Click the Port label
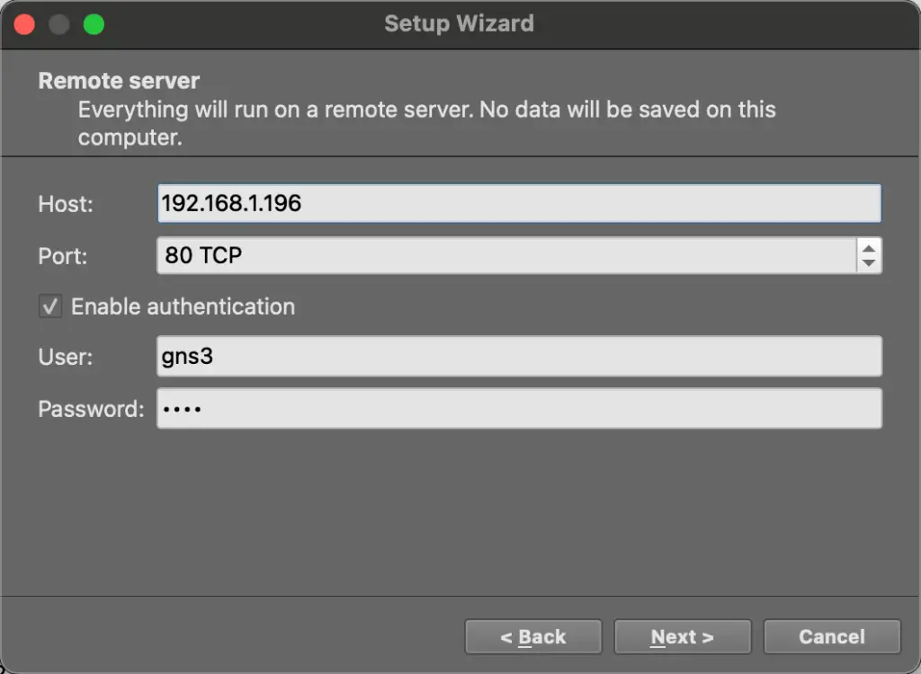Viewport: 921px width, 674px height. coord(61,256)
